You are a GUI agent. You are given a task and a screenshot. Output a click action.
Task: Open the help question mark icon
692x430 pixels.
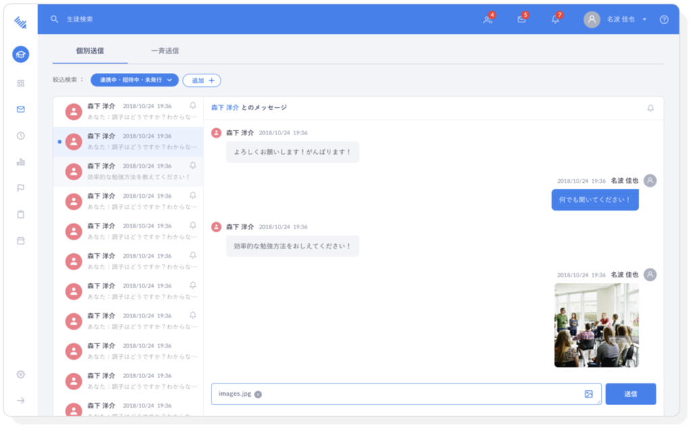[x=664, y=20]
